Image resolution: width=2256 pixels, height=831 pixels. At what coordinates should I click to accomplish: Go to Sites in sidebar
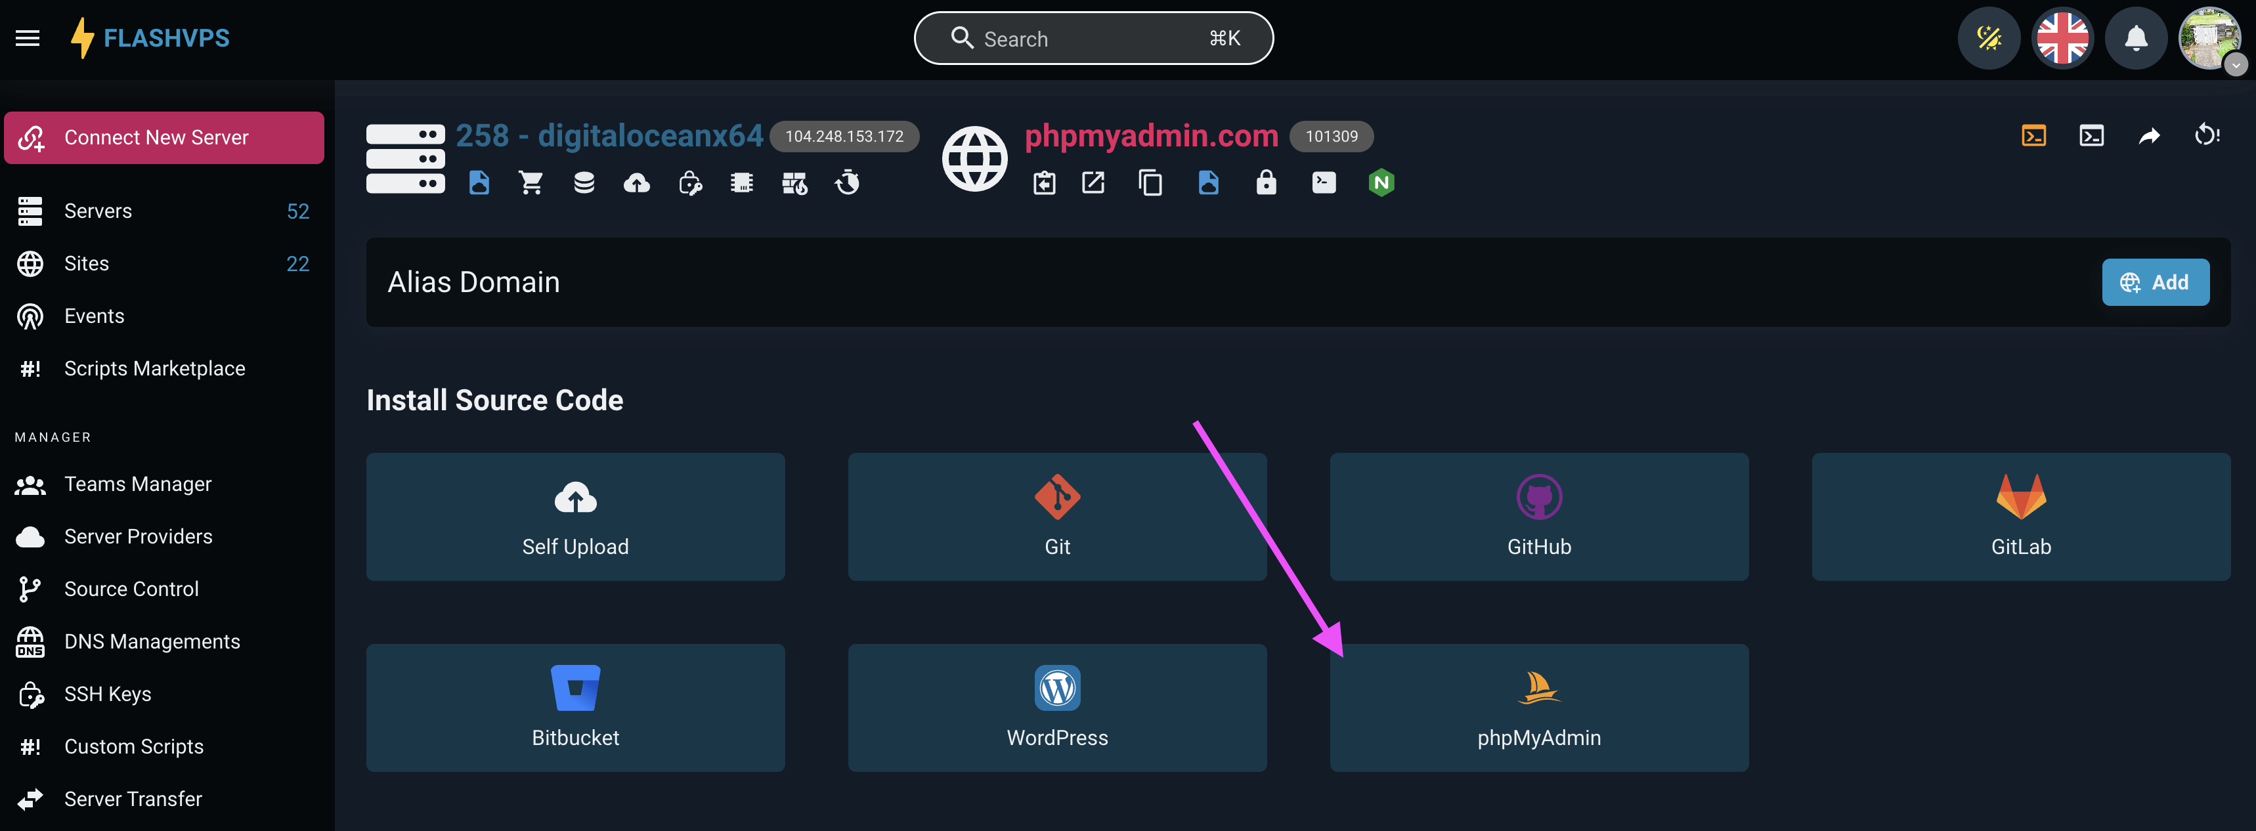point(87,264)
